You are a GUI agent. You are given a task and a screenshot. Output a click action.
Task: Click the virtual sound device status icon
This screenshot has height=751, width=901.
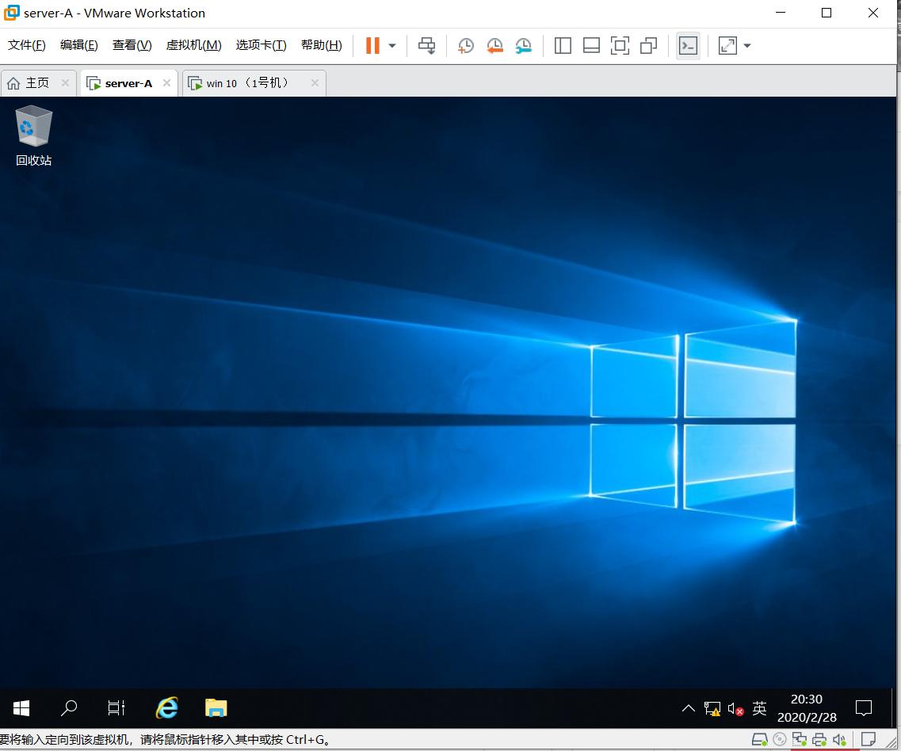tap(838, 740)
